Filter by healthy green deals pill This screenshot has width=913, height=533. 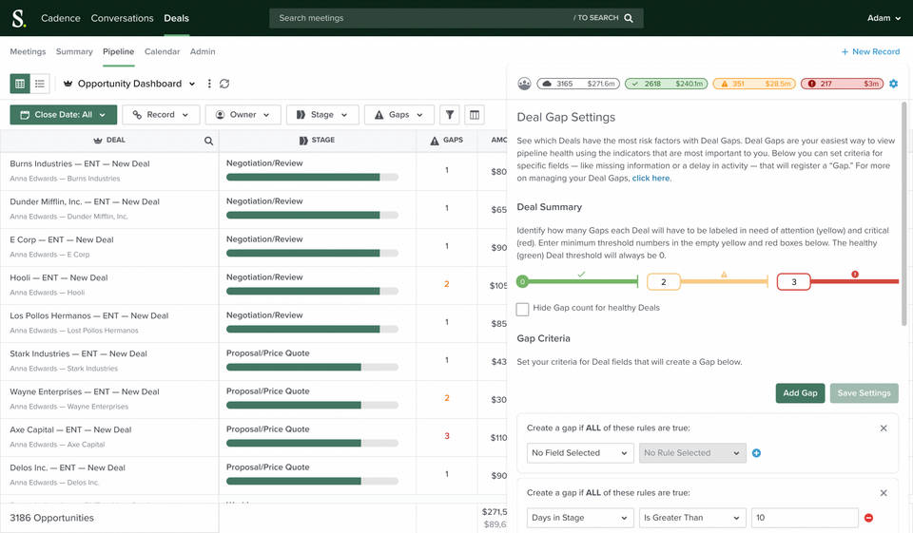tap(665, 84)
